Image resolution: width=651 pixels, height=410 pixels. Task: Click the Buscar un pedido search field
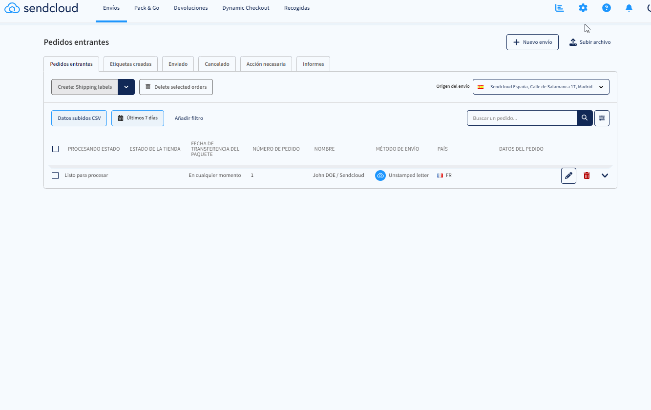tap(522, 117)
